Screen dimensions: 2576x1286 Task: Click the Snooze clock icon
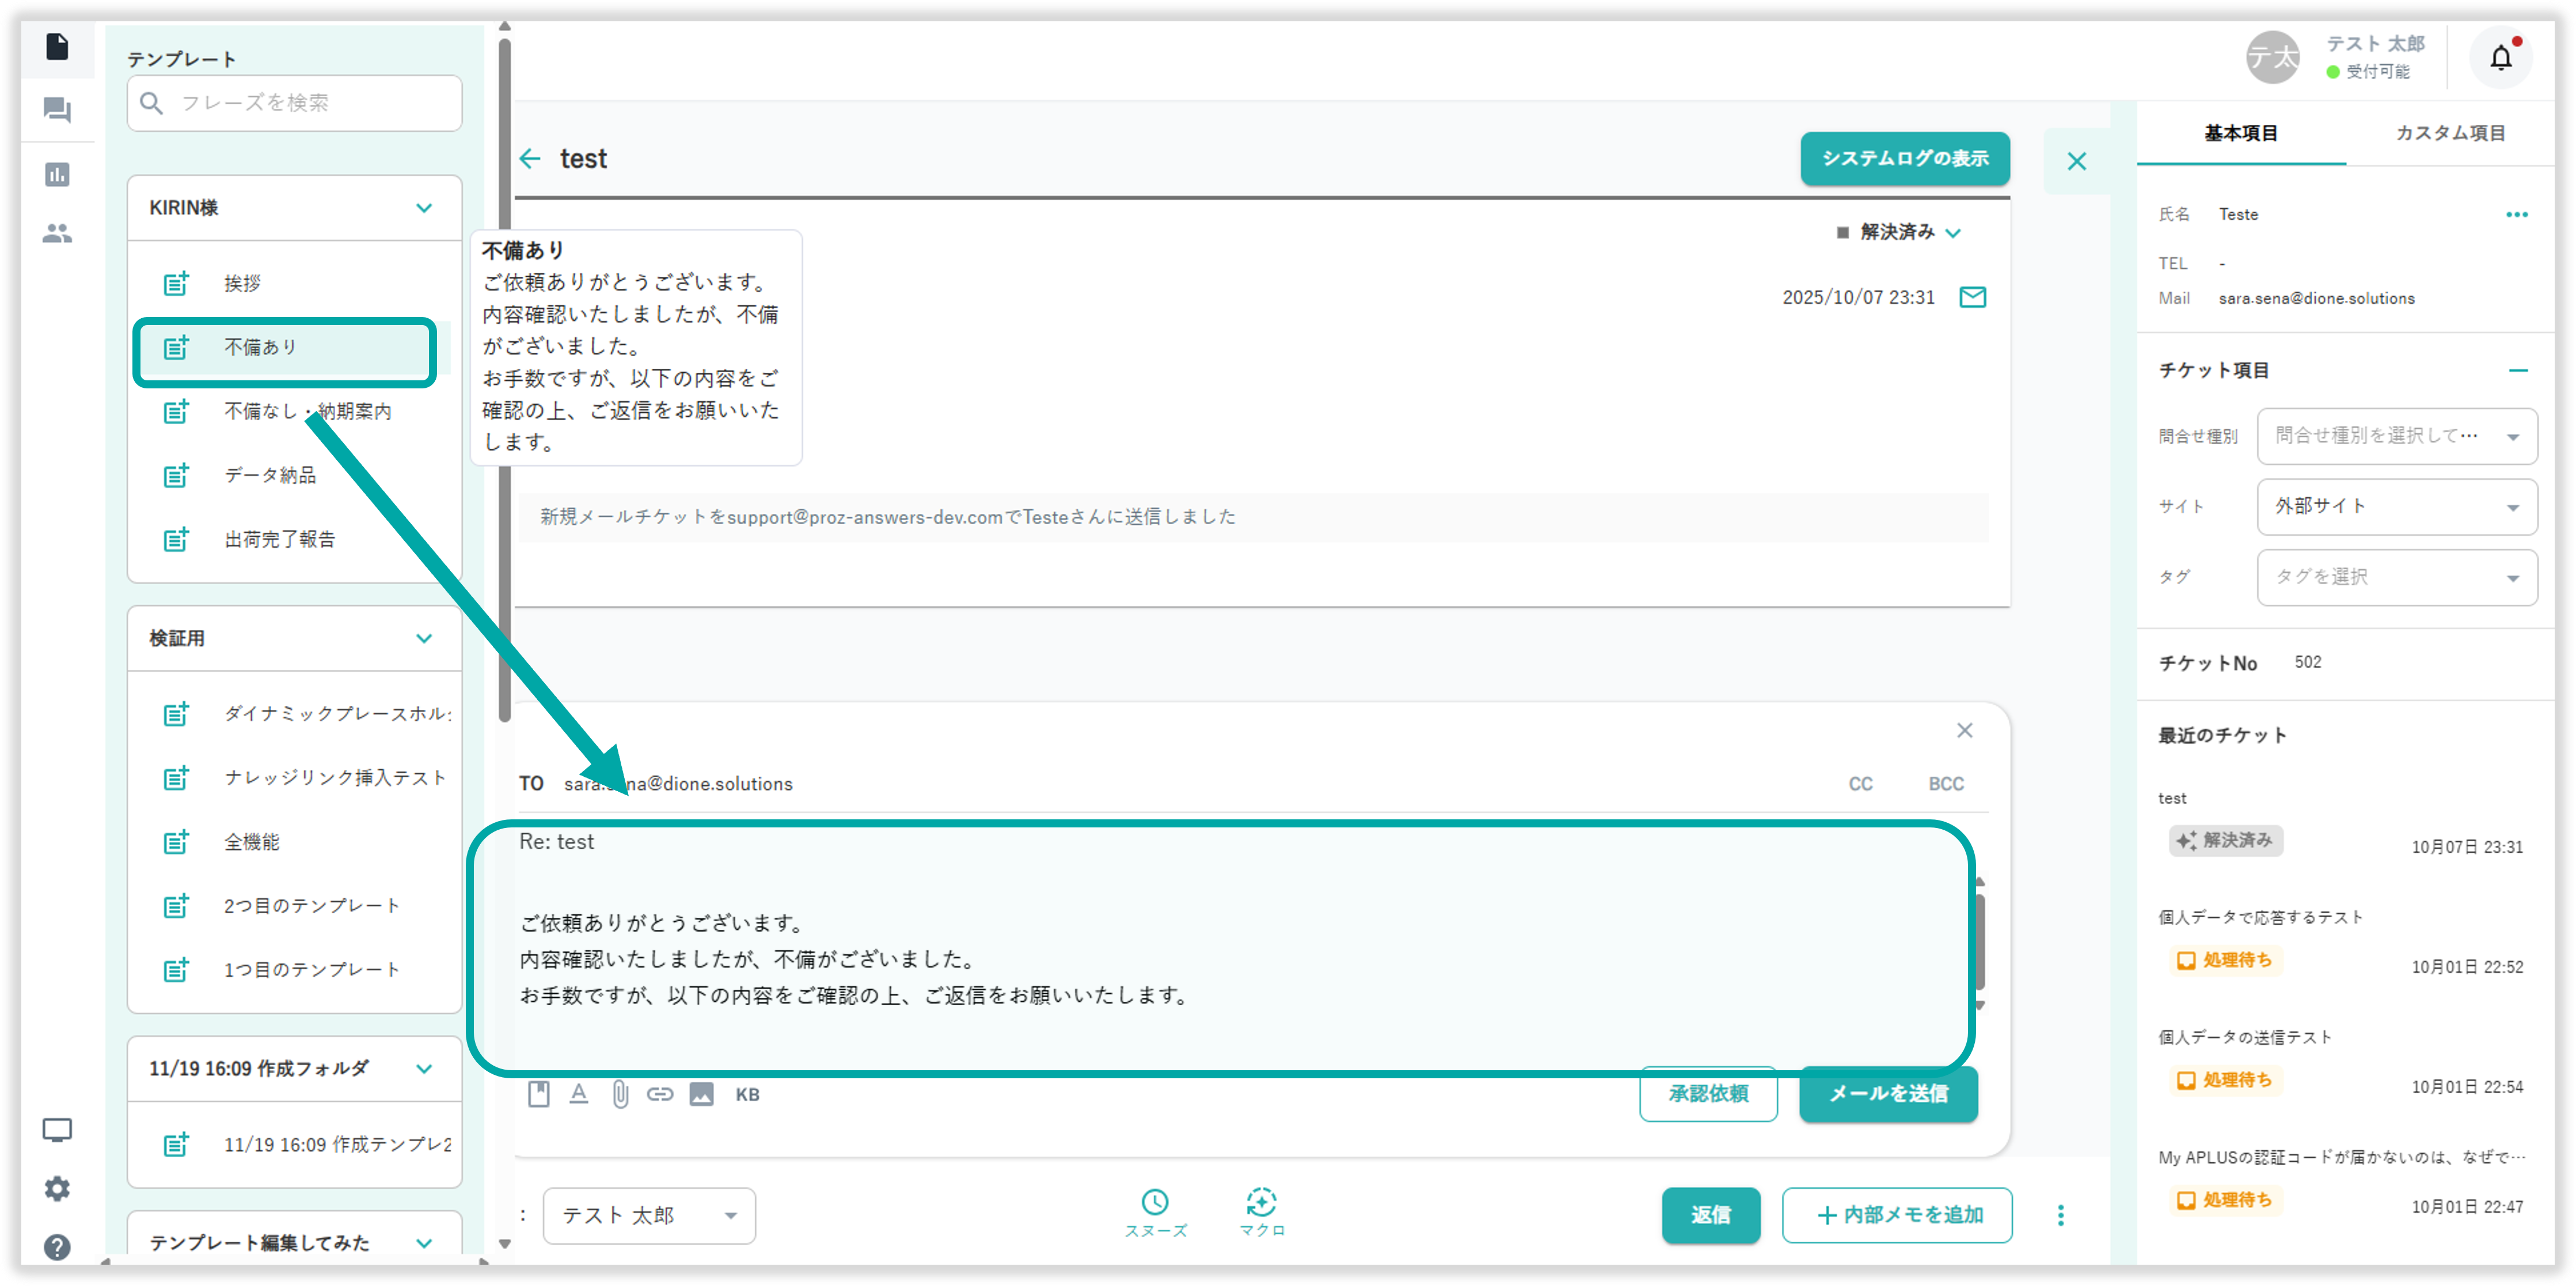click(x=1155, y=1203)
